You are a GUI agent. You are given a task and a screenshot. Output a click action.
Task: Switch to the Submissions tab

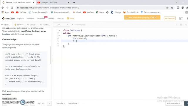tap(45, 25)
